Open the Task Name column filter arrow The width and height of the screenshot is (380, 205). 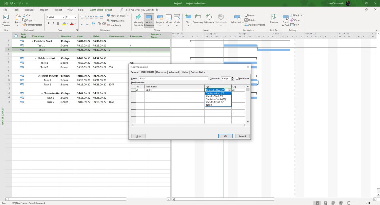[x=58, y=37]
